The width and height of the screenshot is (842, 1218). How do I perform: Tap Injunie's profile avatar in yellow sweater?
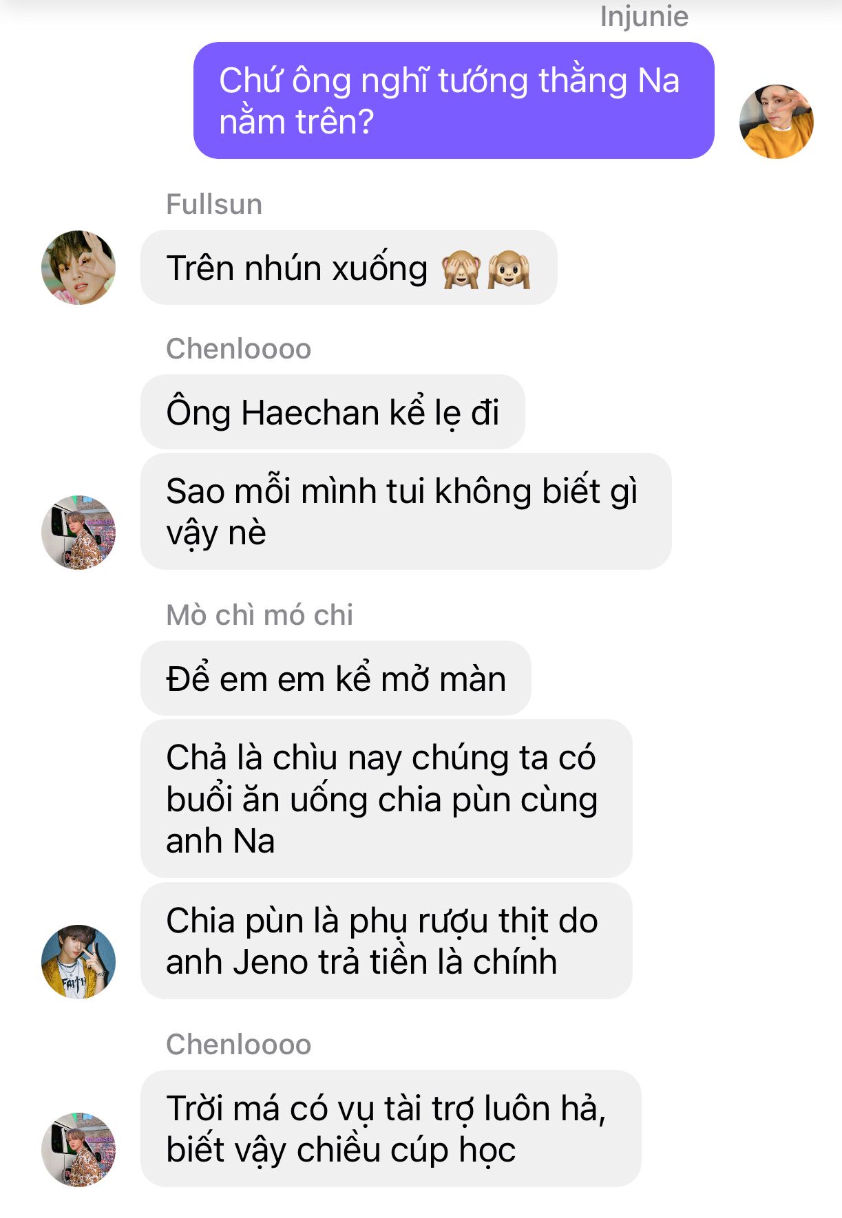pyautogui.click(x=777, y=122)
